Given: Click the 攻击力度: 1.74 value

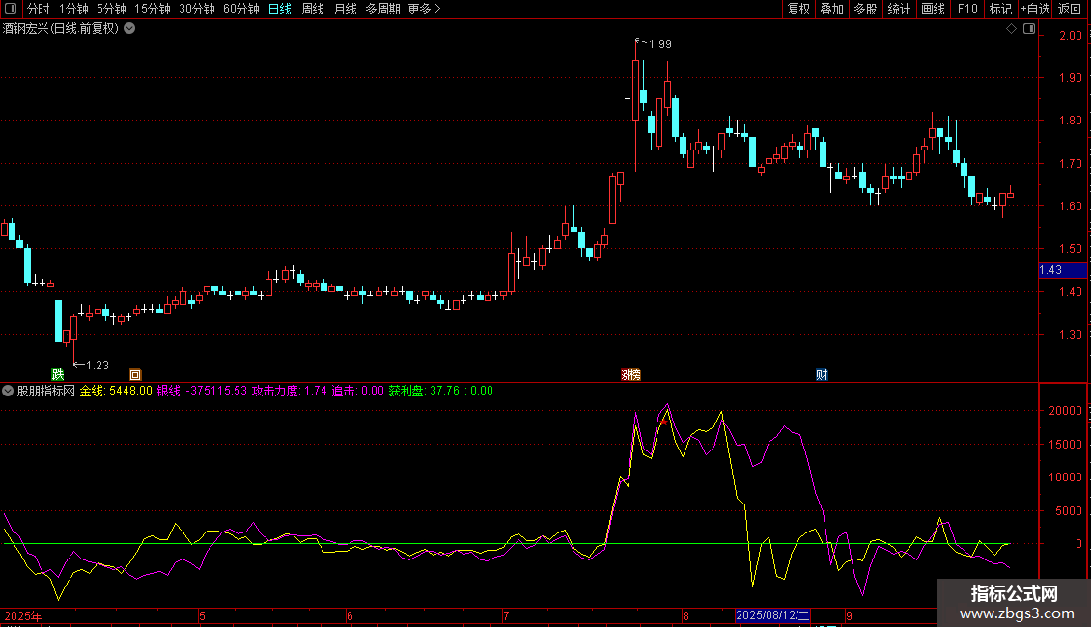Looking at the screenshot, I should (x=290, y=391).
